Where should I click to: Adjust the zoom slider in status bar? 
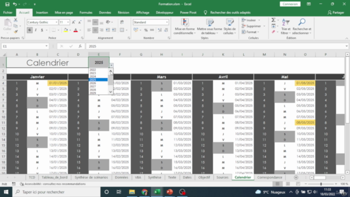(321, 184)
